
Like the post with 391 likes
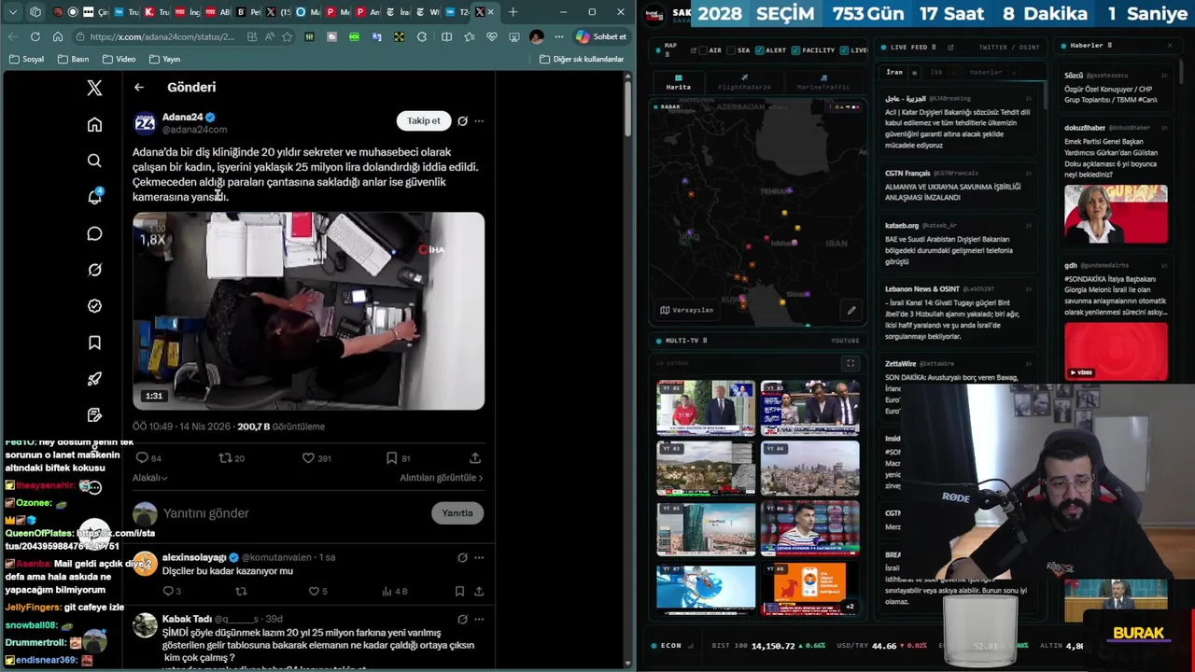pyautogui.click(x=308, y=458)
